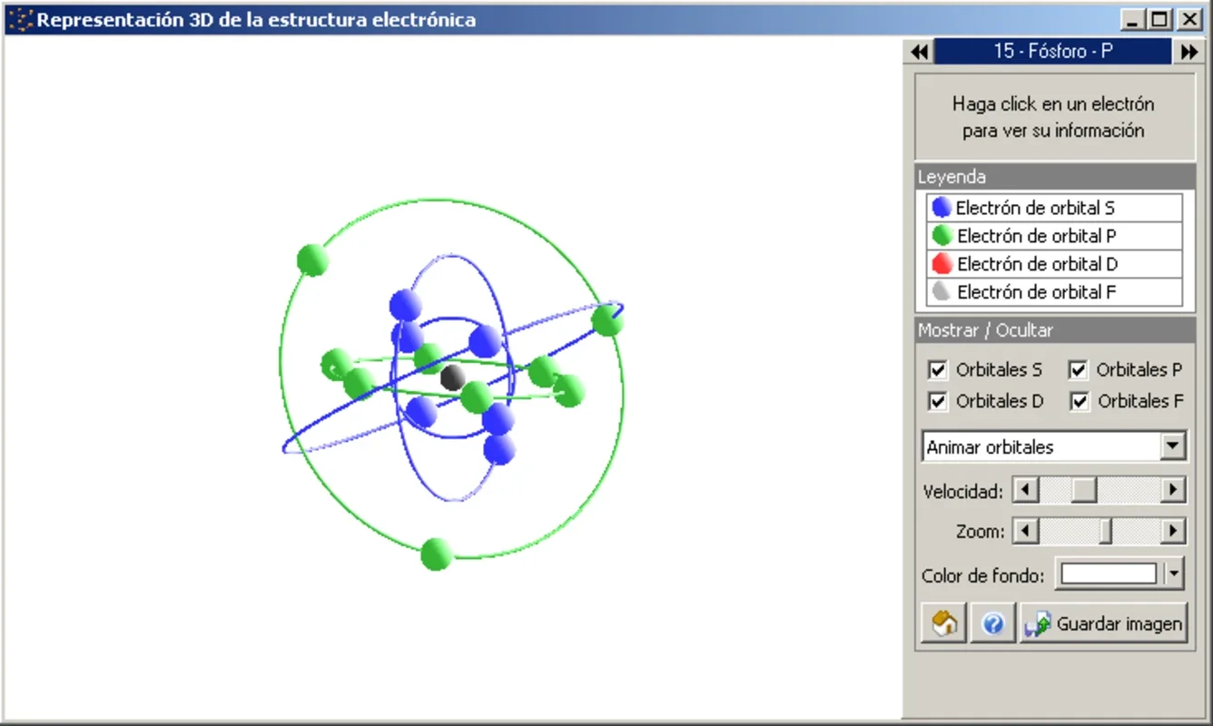
Task: Click the Velocidad slider thumb
Action: pyautogui.click(x=1084, y=491)
